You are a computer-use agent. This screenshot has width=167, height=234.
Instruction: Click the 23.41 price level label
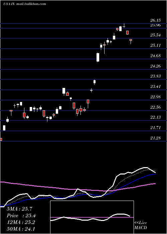pyautogui.click(x=156, y=87)
